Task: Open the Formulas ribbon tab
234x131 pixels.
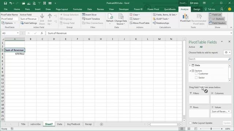Action: (78, 9)
